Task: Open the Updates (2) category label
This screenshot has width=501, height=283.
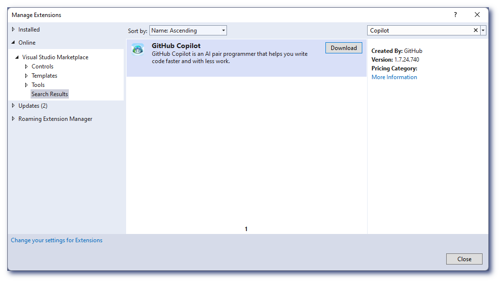Action: tap(33, 105)
